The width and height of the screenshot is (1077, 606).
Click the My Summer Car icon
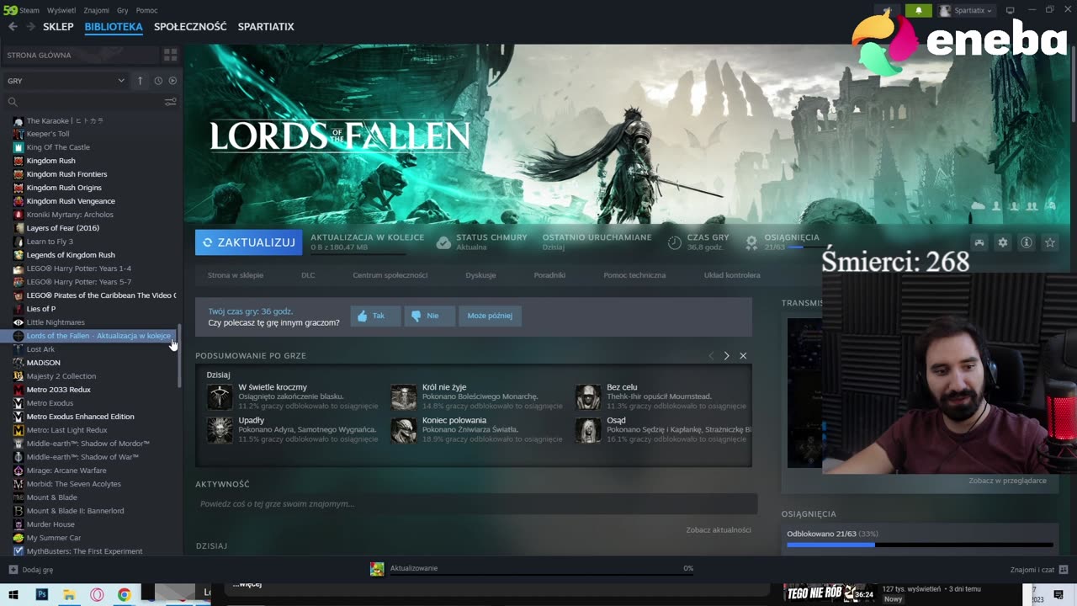point(19,538)
